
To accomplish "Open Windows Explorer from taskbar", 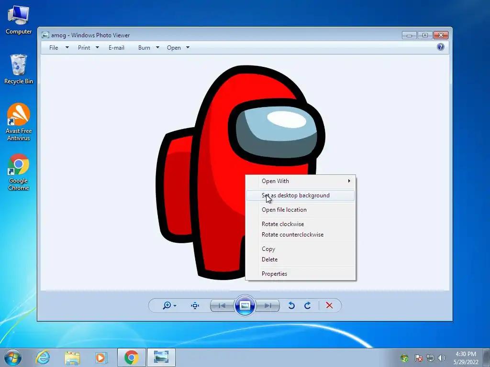I will click(x=72, y=357).
